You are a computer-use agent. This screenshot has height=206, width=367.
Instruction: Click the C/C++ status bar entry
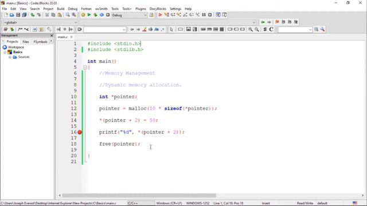132,203
